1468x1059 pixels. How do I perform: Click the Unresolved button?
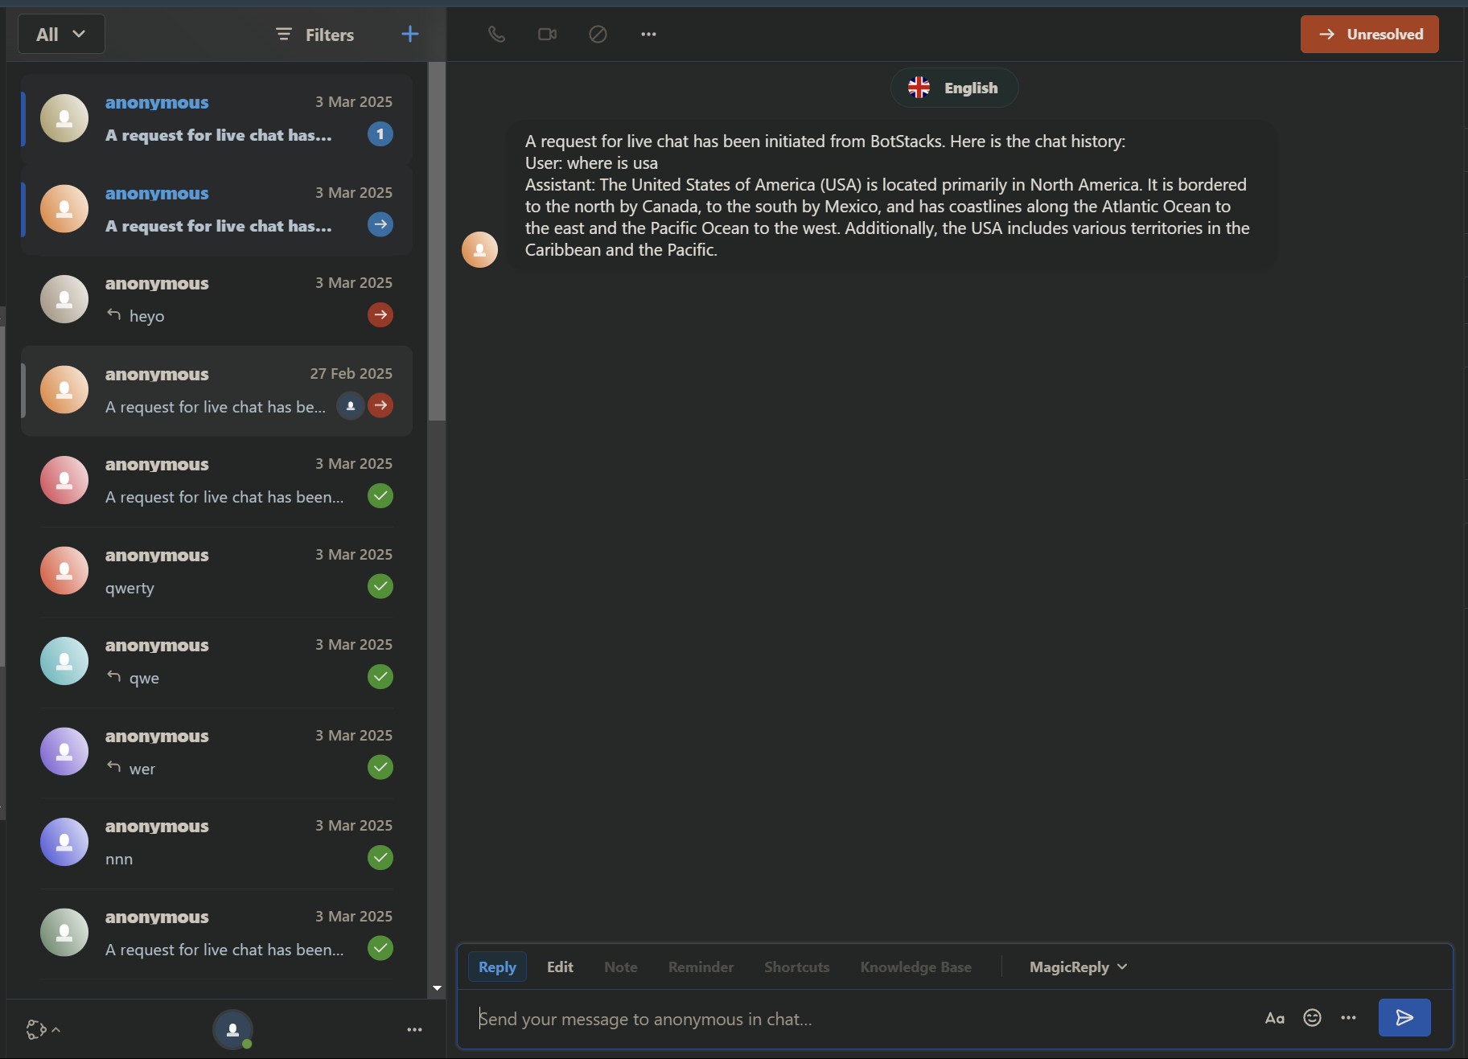pos(1369,35)
